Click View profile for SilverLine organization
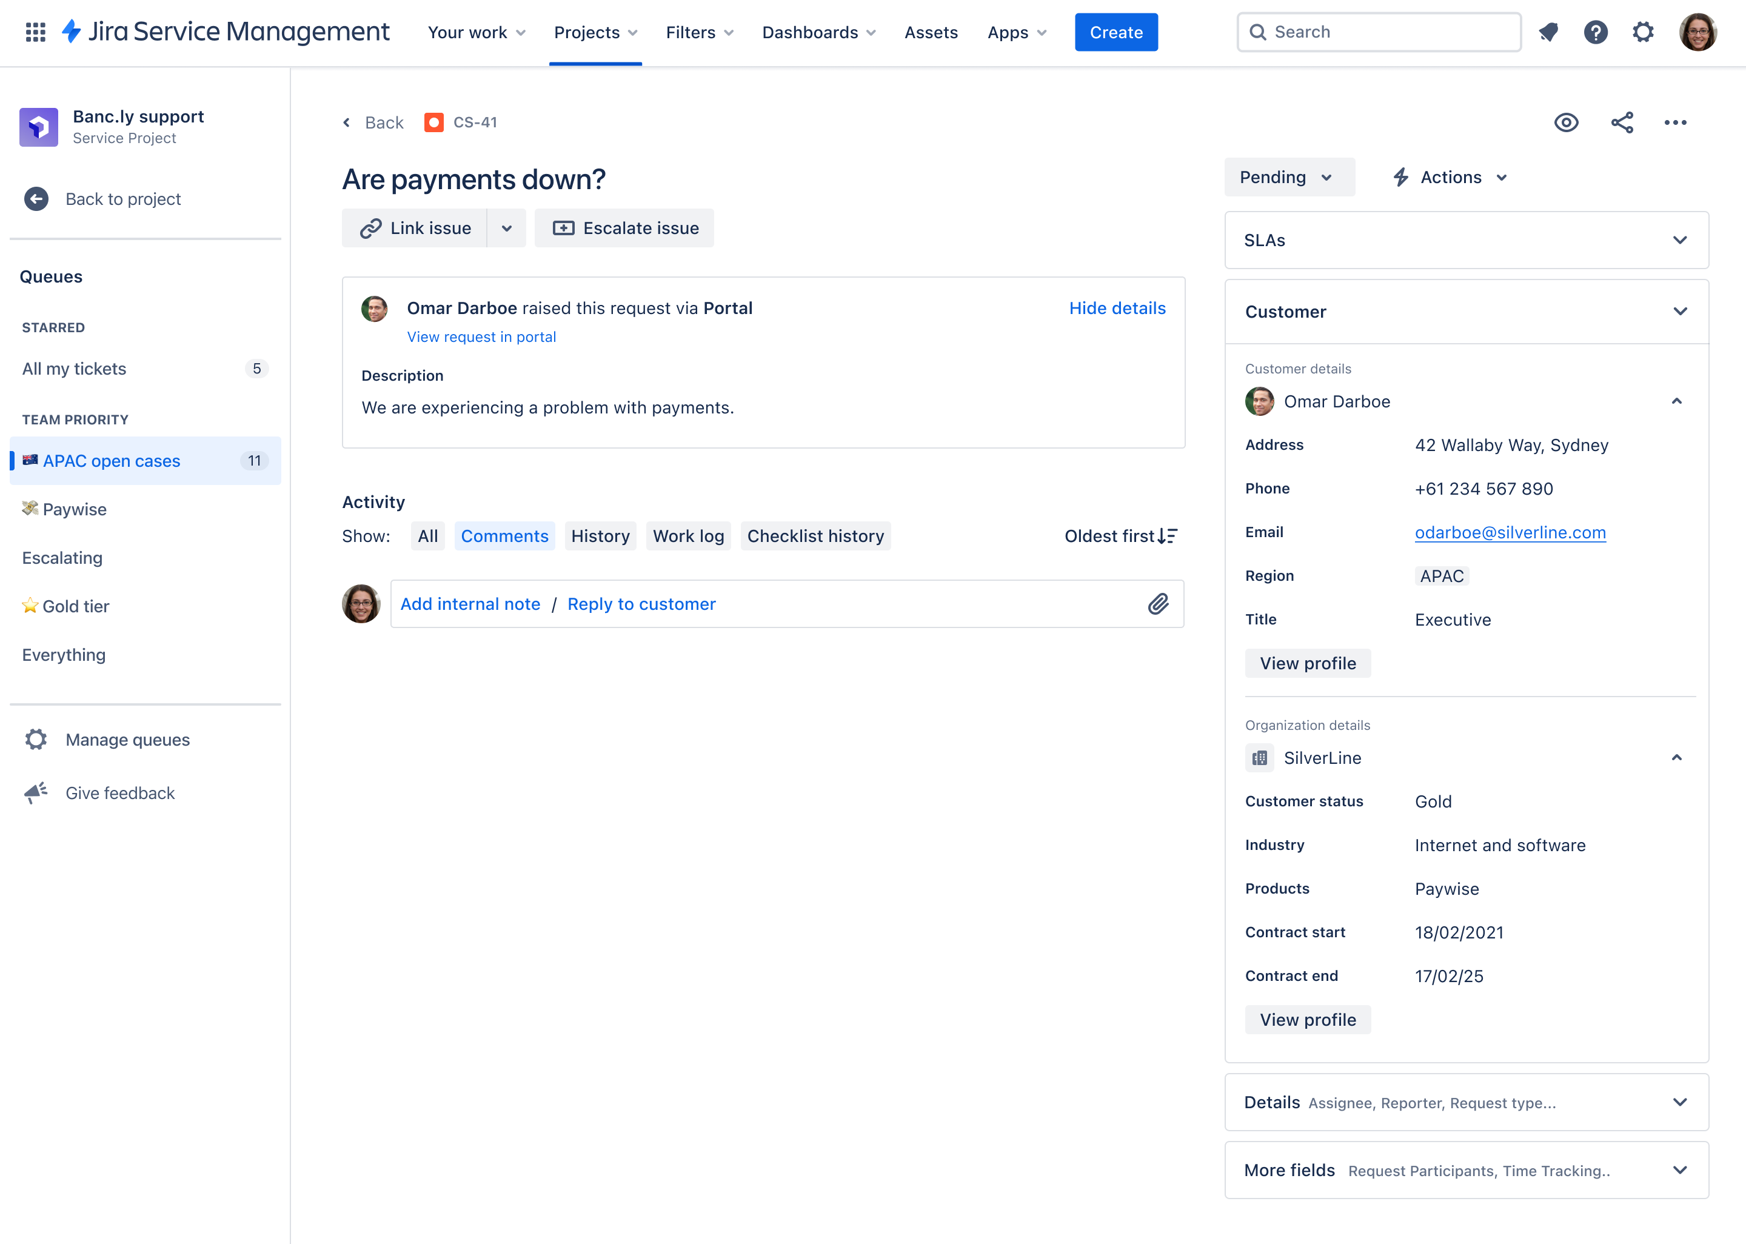The image size is (1746, 1244). coord(1308,1019)
